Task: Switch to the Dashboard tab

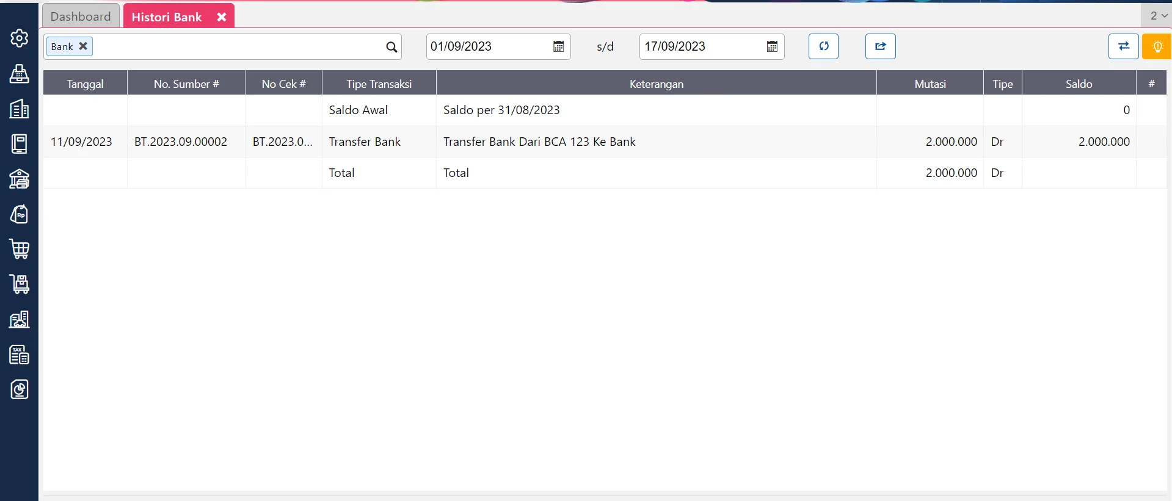Action: pos(81,16)
